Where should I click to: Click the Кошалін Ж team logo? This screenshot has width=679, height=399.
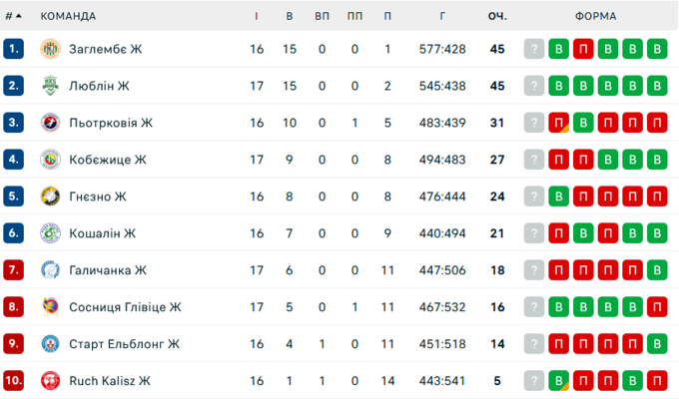click(51, 233)
